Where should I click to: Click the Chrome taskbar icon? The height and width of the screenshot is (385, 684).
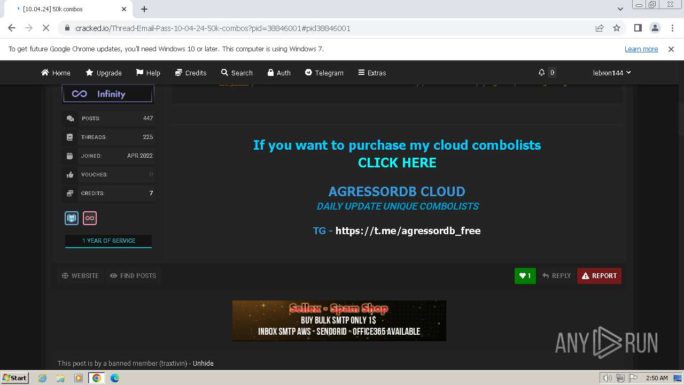pyautogui.click(x=97, y=378)
